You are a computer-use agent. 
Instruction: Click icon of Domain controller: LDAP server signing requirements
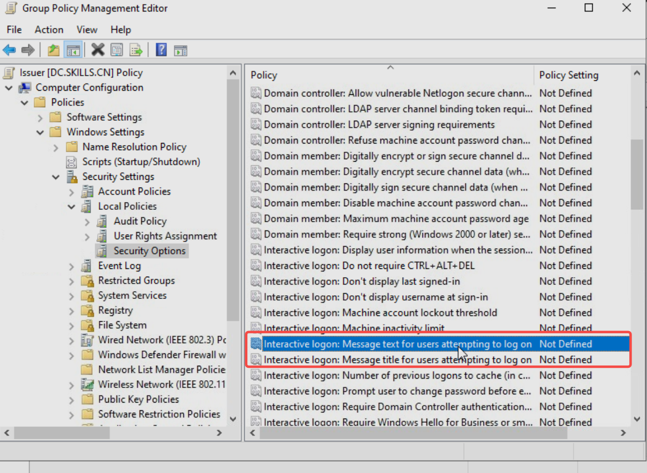pyautogui.click(x=256, y=124)
